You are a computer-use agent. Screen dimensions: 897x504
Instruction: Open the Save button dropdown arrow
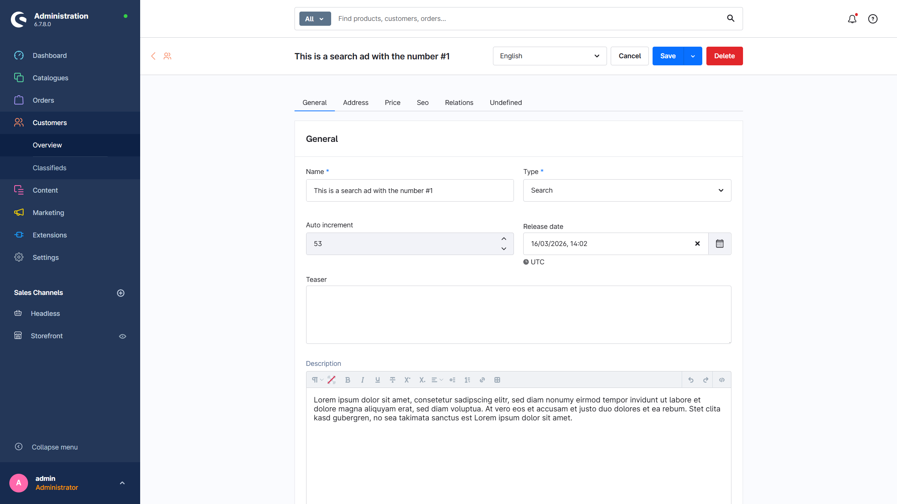pos(693,56)
